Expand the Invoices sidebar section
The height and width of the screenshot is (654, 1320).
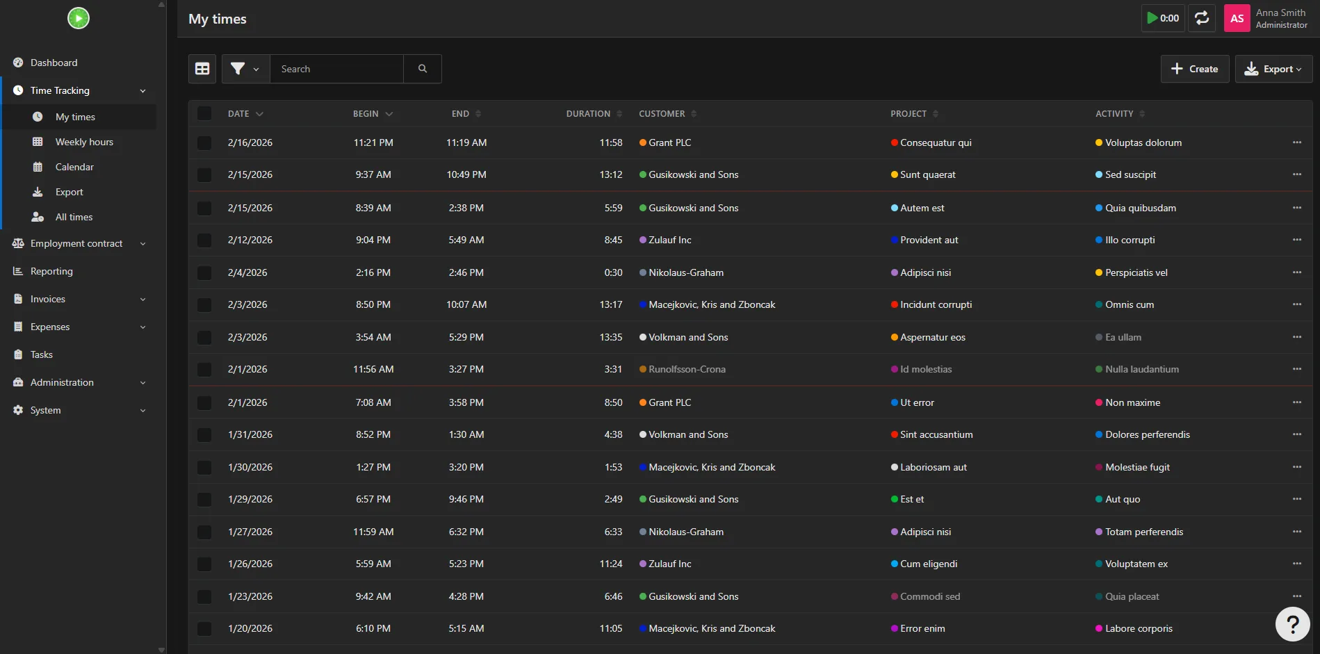(79, 299)
